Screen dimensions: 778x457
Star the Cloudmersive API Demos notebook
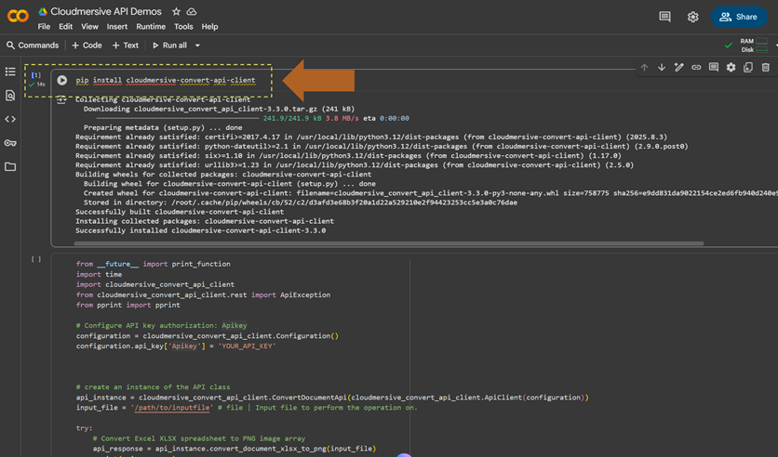click(x=176, y=12)
